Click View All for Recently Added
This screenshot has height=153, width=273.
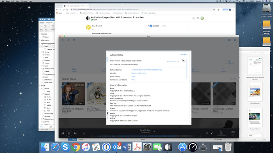click(x=233, y=79)
